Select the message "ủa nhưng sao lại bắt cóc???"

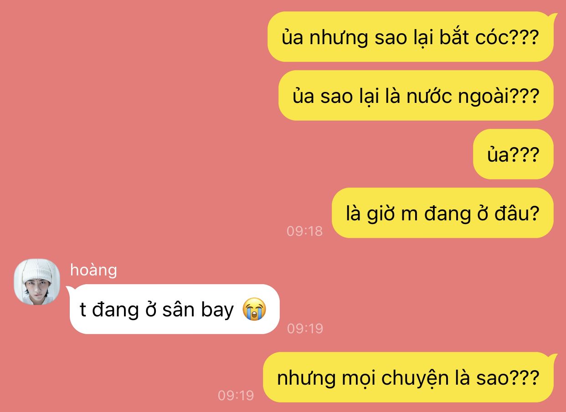point(410,37)
